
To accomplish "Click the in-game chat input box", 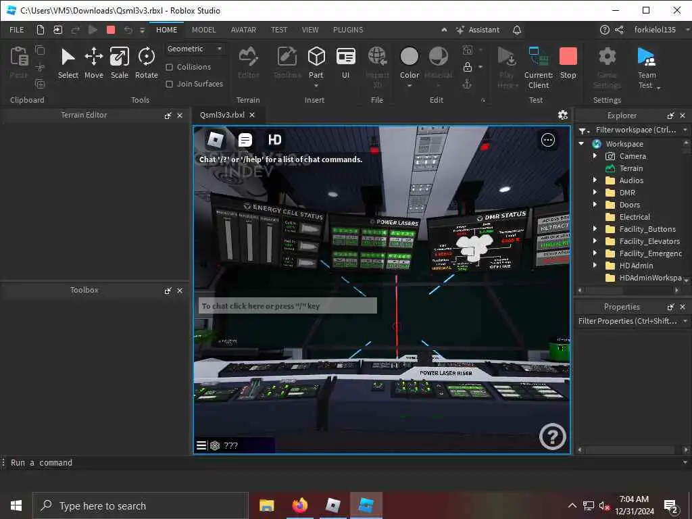I will pyautogui.click(x=288, y=306).
